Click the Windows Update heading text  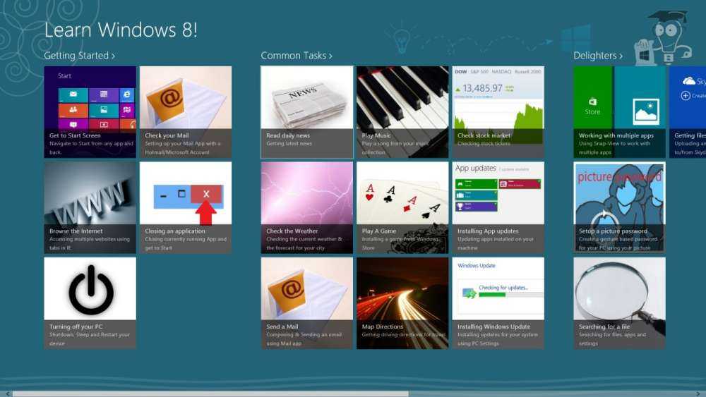coord(477,266)
